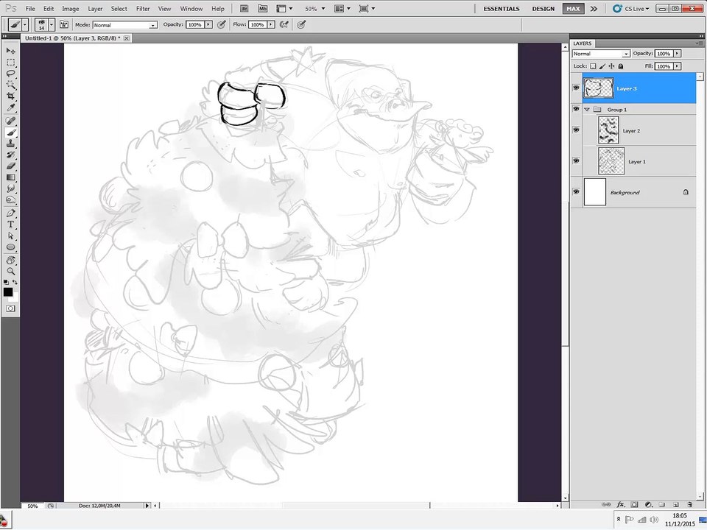This screenshot has height=530, width=707.
Task: Open Flow slider arrow
Action: (x=271, y=25)
